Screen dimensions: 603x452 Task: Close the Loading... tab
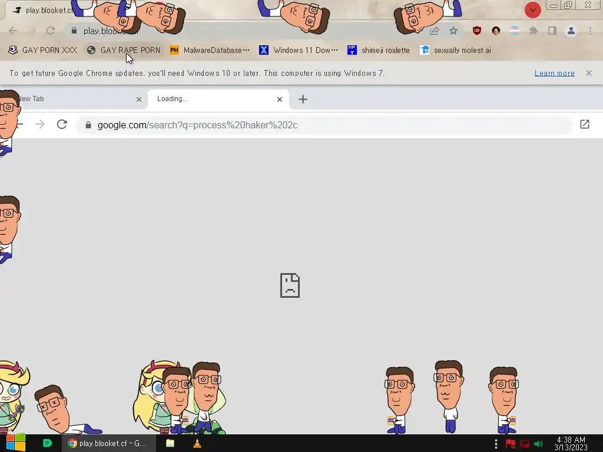tap(280, 99)
